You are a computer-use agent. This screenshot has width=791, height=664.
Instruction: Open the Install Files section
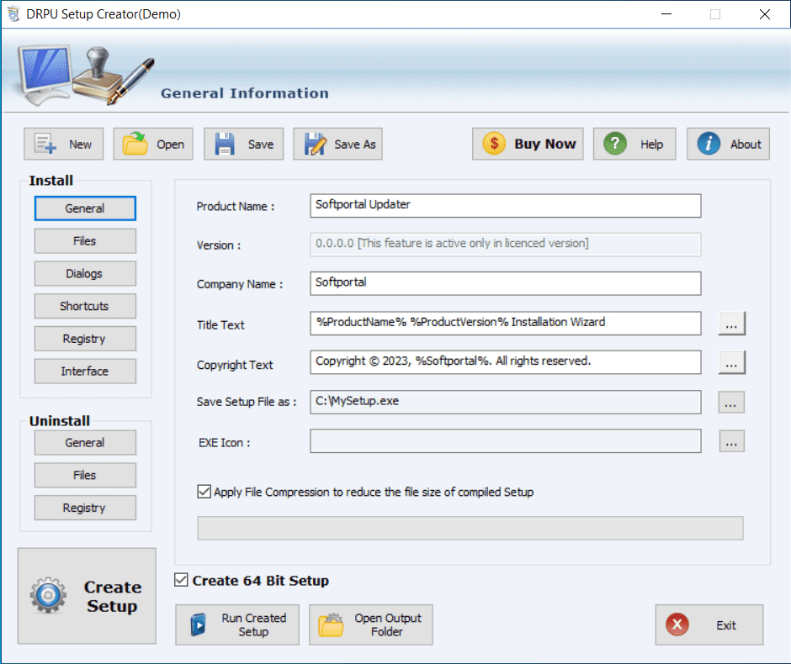pyautogui.click(x=85, y=241)
